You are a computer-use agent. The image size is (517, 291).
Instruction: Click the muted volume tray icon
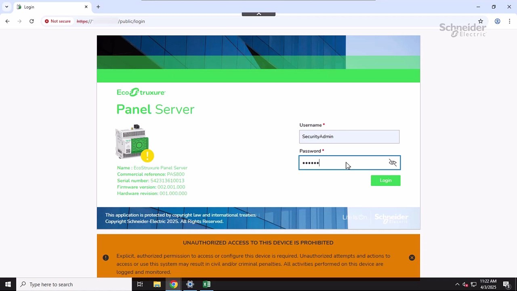[x=465, y=285]
